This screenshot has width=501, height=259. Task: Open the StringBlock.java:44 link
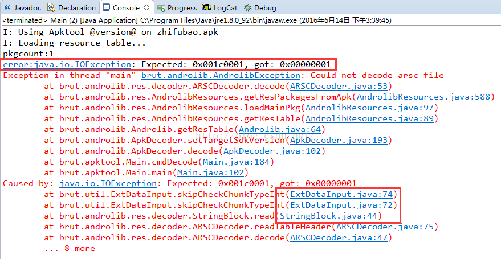328,216
